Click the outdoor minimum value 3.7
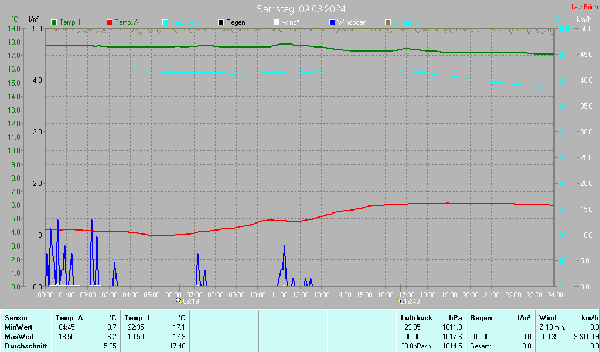Viewport: 600px width, 352px height. tap(112, 327)
